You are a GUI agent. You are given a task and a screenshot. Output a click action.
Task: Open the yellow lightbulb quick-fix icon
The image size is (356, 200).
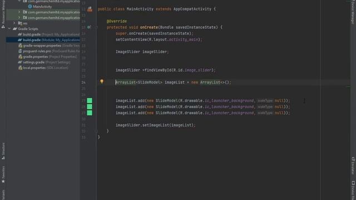pyautogui.click(x=102, y=82)
